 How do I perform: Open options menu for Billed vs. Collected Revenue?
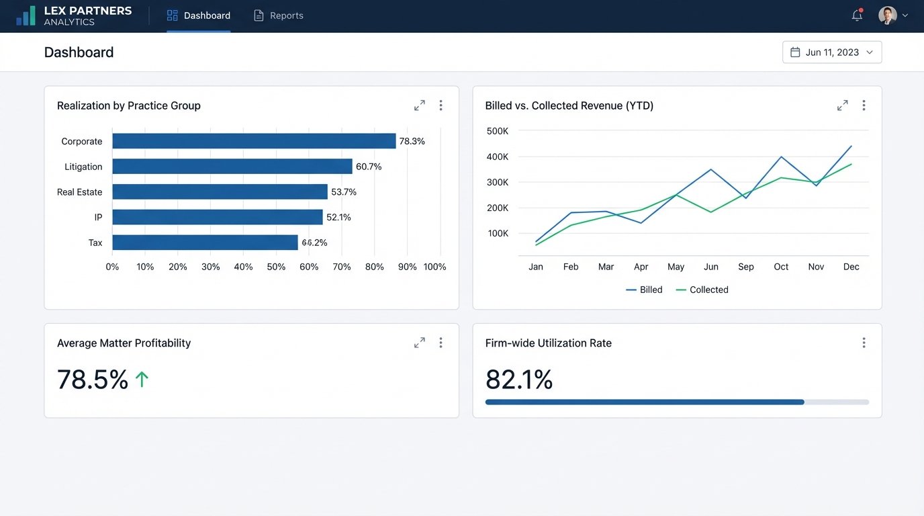864,105
